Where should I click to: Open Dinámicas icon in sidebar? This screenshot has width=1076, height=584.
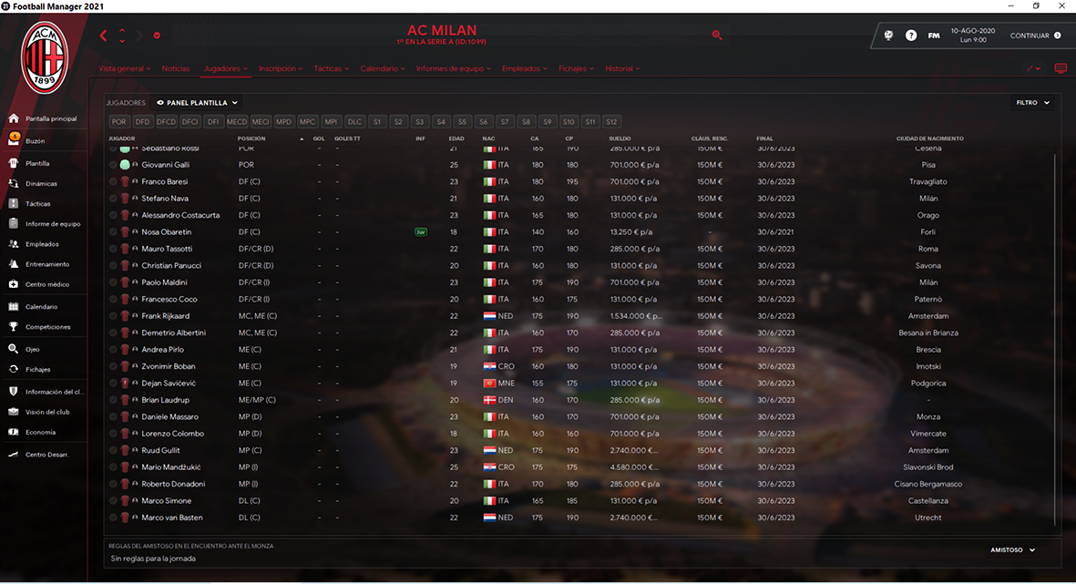(x=14, y=183)
